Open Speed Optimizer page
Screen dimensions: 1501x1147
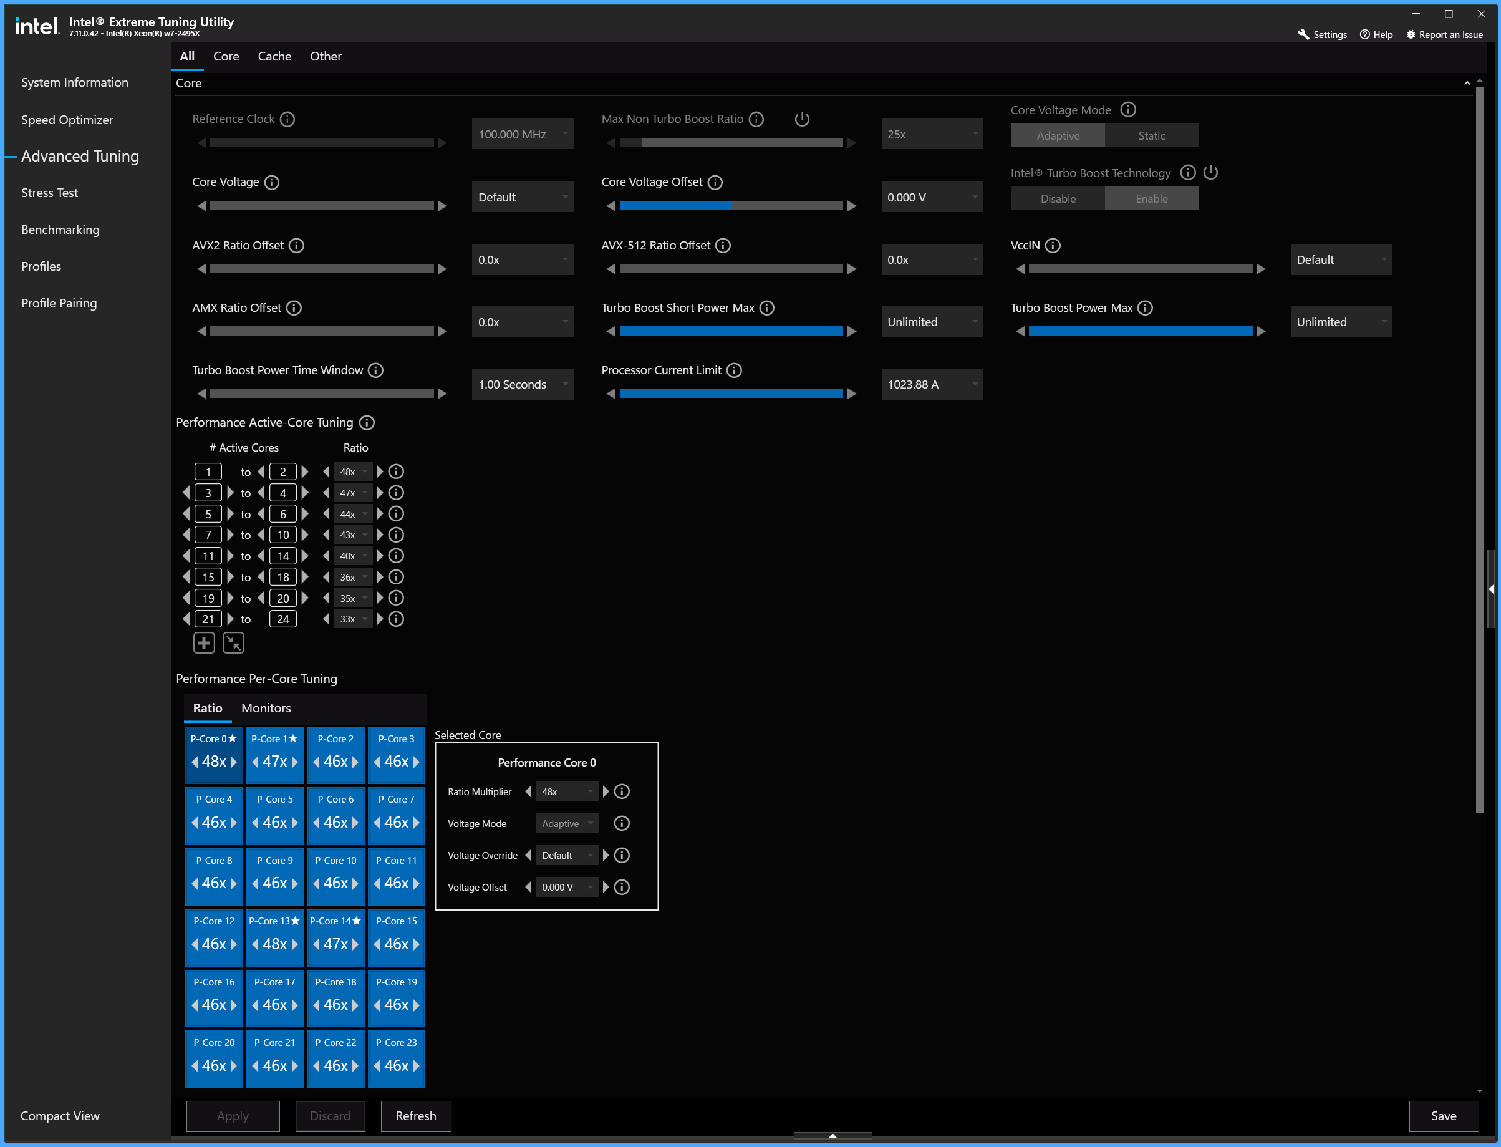click(67, 120)
